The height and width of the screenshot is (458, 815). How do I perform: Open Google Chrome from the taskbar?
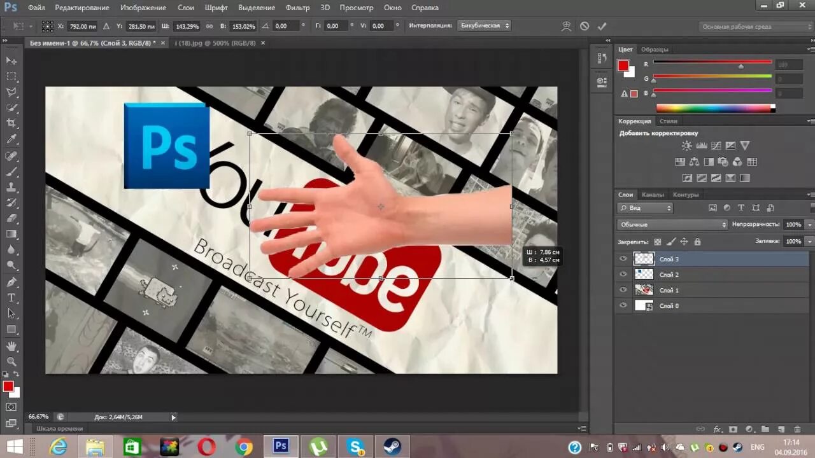[243, 447]
